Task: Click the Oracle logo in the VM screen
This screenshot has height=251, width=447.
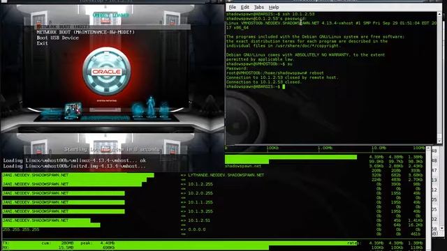Action: tap(106, 71)
